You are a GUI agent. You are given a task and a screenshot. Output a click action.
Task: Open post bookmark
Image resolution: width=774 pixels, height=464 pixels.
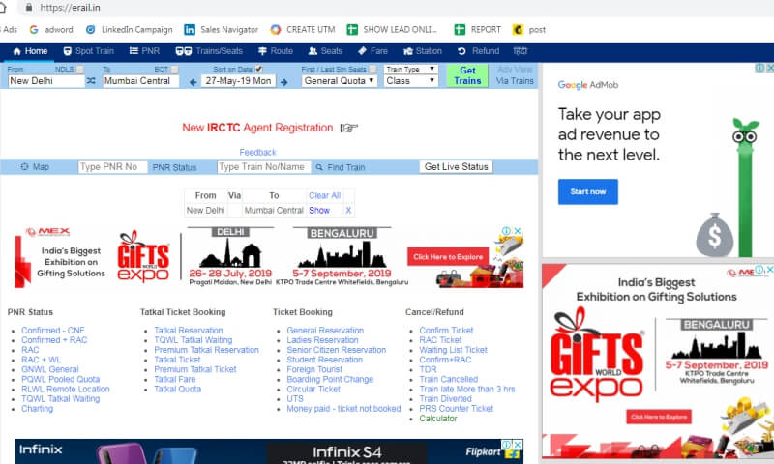(x=529, y=30)
